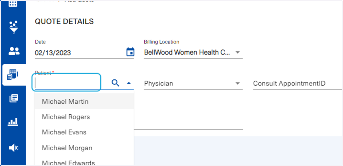
Task: Open the documents library icon in sidebar
Action: point(14,98)
